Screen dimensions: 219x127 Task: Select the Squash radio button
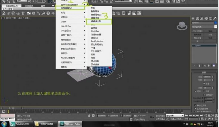(x=204, y=91)
